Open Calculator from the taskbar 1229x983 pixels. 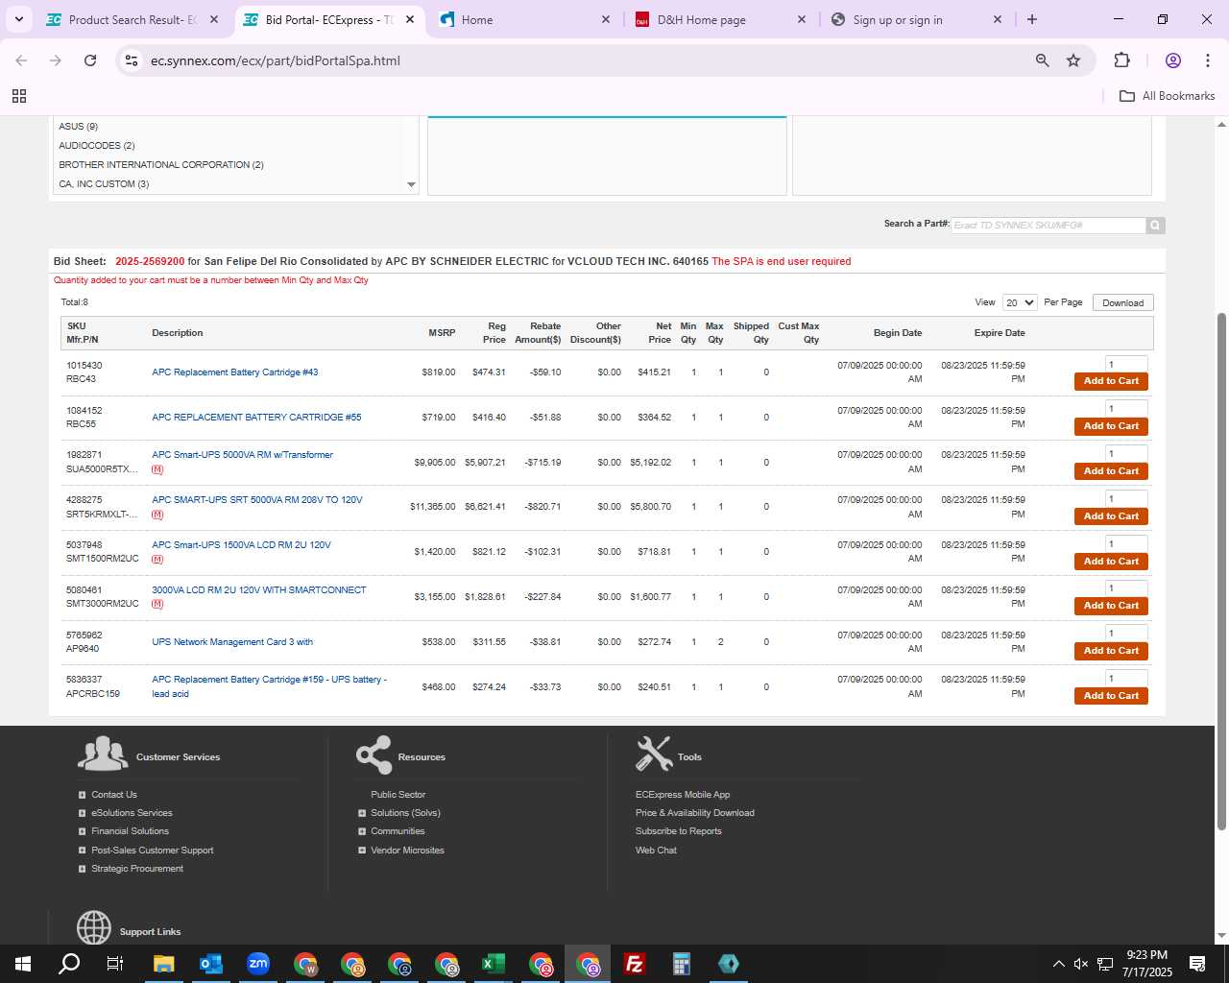(681, 964)
